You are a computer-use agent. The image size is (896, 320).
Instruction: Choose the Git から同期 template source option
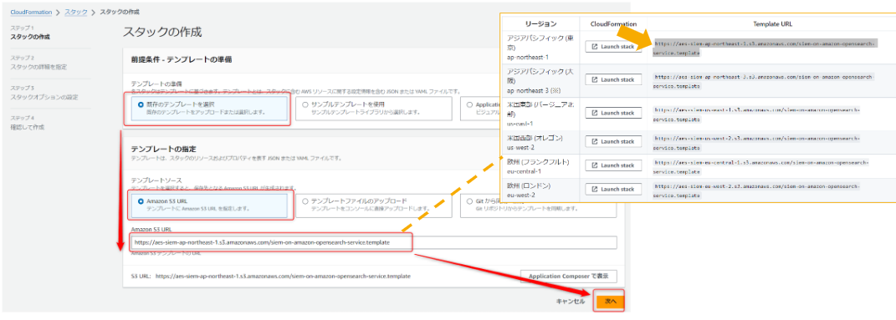[538, 205]
